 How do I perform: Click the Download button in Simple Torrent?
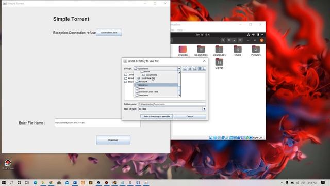113,140
